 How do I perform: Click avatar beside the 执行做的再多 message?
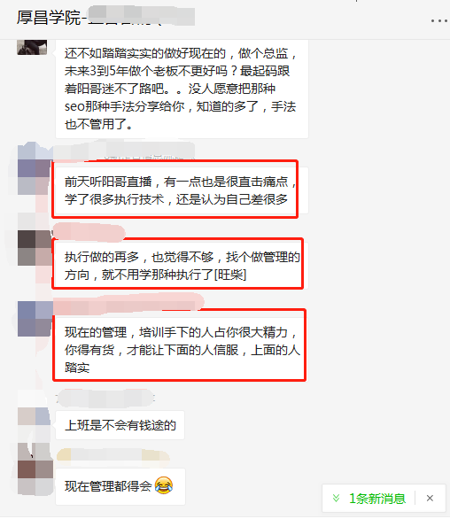35,248
